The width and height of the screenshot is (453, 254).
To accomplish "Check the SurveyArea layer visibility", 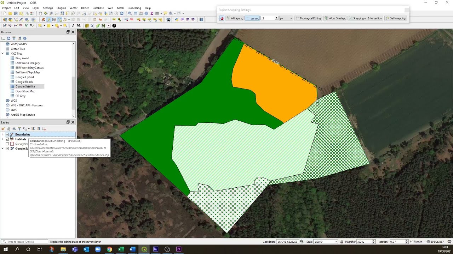I will pyautogui.click(x=7, y=144).
